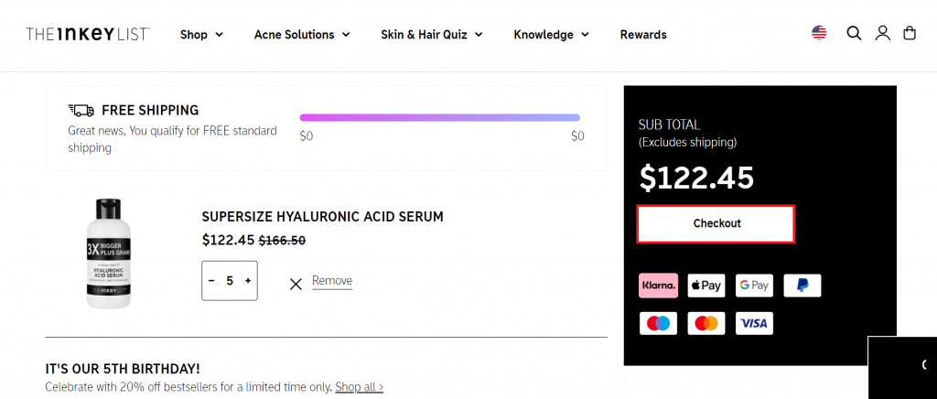
Task: Open the user account icon
Action: [x=883, y=34]
